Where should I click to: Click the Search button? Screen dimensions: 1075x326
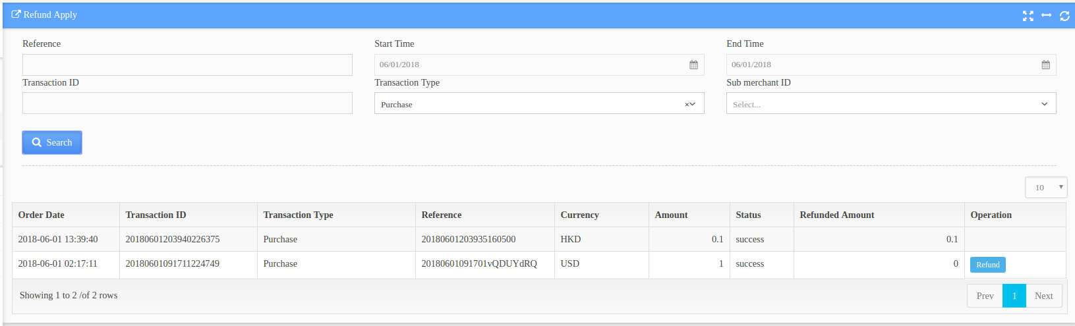[x=52, y=142]
